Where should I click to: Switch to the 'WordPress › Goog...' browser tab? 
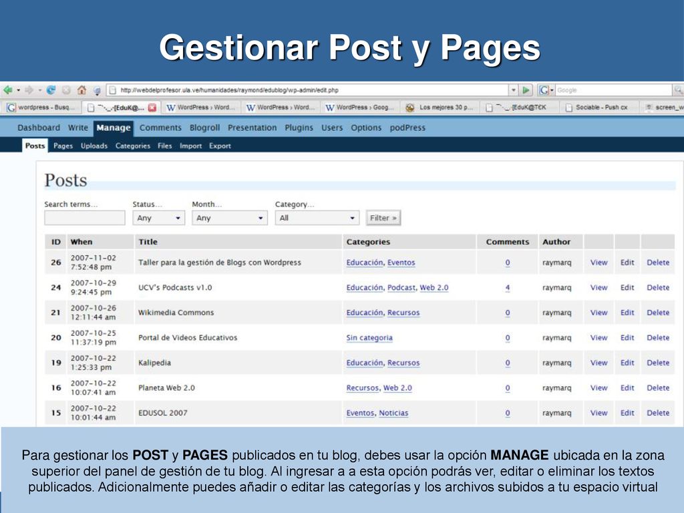pyautogui.click(x=360, y=108)
